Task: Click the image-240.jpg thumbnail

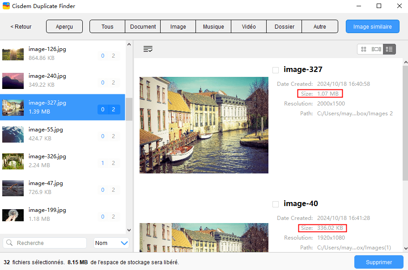Action: click(x=13, y=81)
